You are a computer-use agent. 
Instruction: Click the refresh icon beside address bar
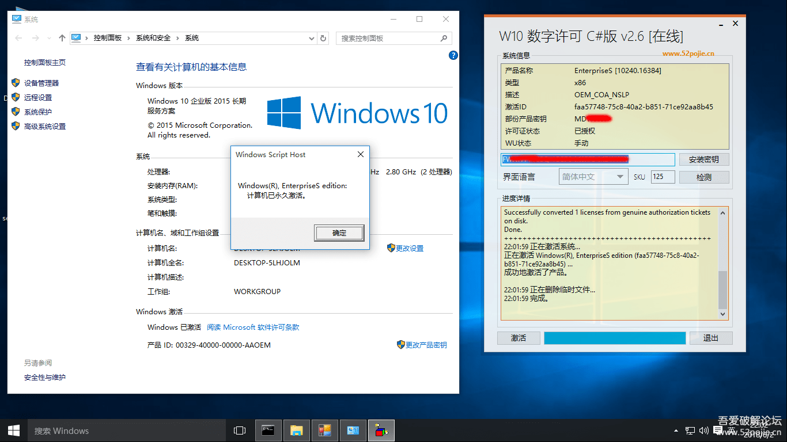pyautogui.click(x=323, y=39)
